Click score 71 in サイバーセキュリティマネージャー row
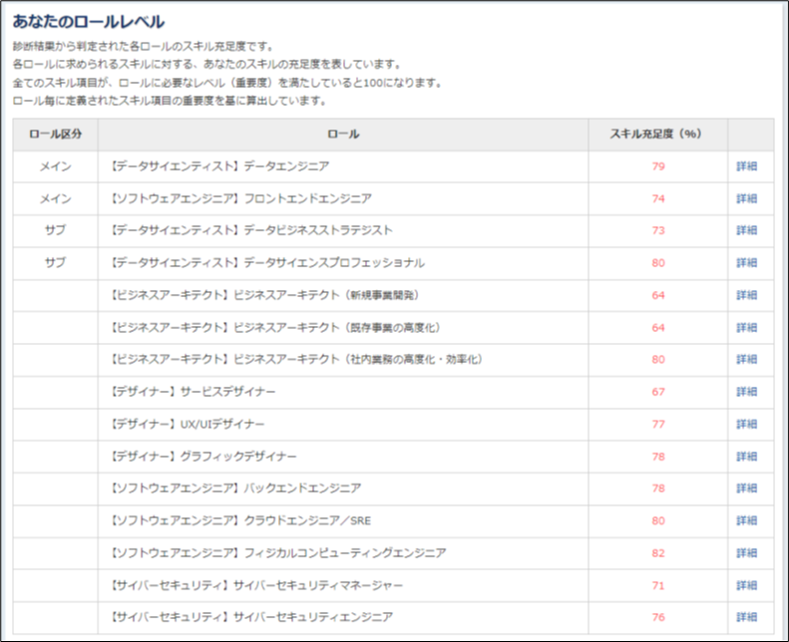 tap(658, 586)
